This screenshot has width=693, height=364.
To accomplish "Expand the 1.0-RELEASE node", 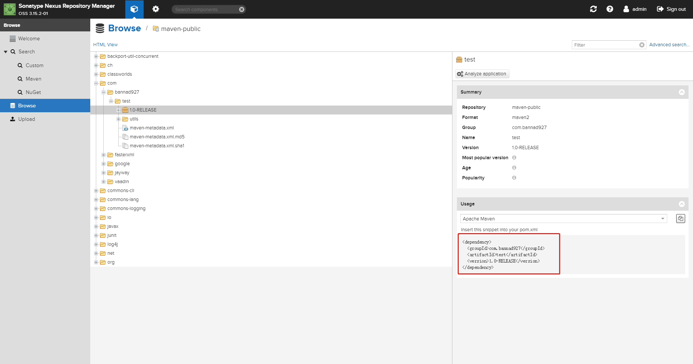I will [119, 110].
